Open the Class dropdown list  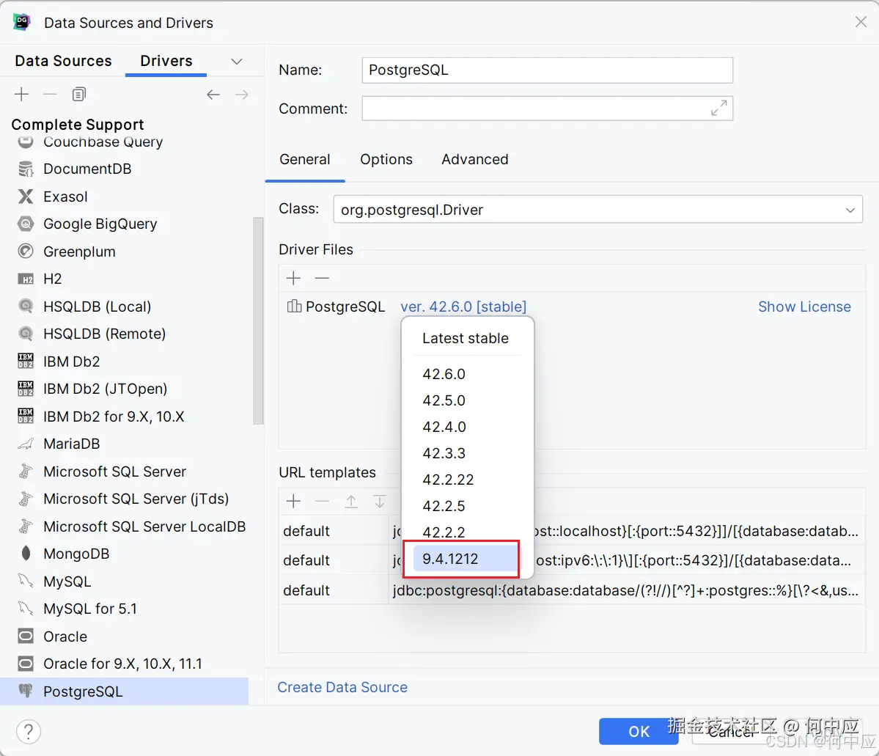850,210
